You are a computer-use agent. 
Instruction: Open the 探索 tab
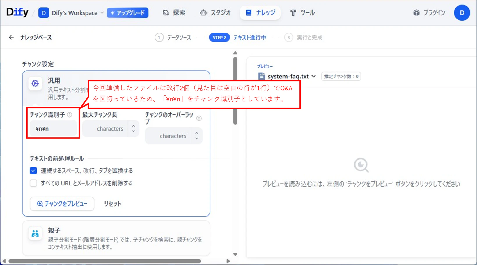point(174,13)
